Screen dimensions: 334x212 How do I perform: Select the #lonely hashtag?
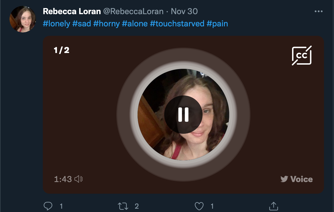click(56, 24)
